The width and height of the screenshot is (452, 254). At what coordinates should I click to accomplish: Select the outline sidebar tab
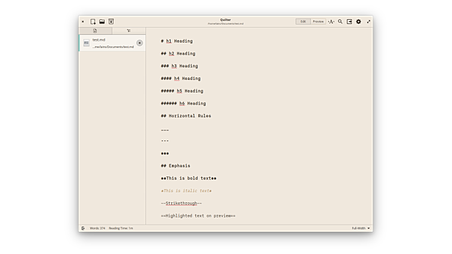point(129,31)
